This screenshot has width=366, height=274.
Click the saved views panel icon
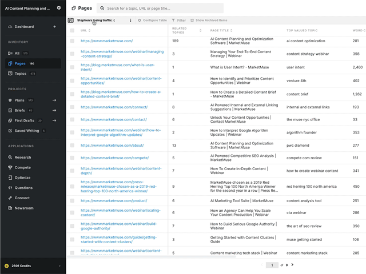pyautogui.click(x=71, y=21)
